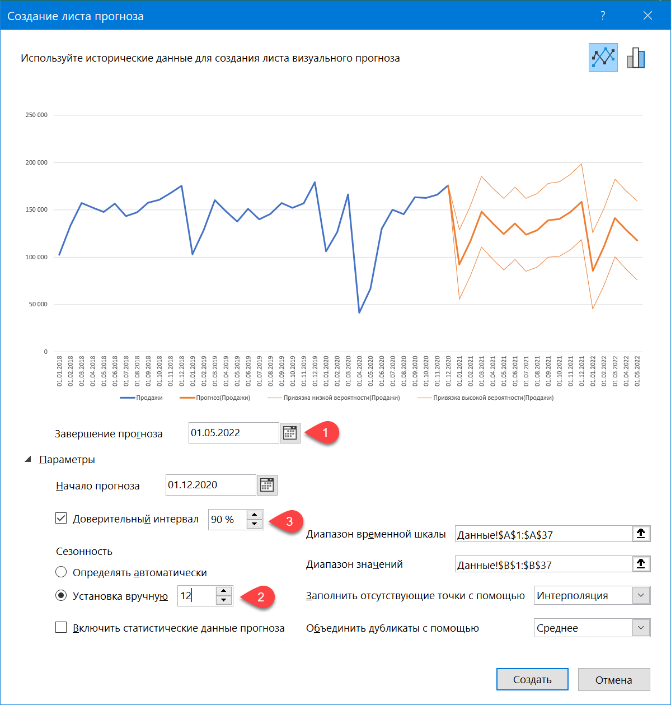Select the column chart type icon
The image size is (671, 705).
[636, 57]
